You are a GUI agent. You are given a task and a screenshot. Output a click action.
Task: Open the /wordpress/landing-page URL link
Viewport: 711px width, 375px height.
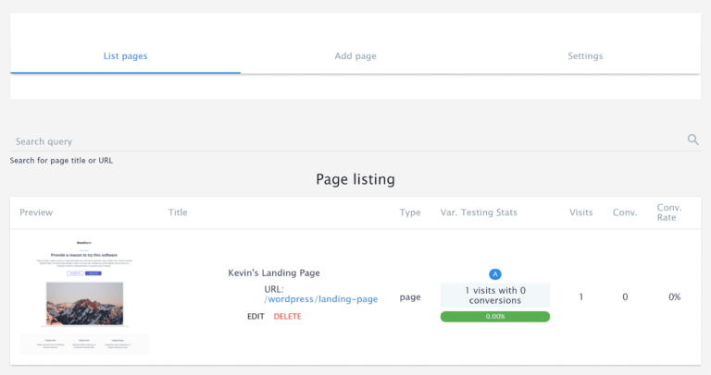(x=321, y=299)
